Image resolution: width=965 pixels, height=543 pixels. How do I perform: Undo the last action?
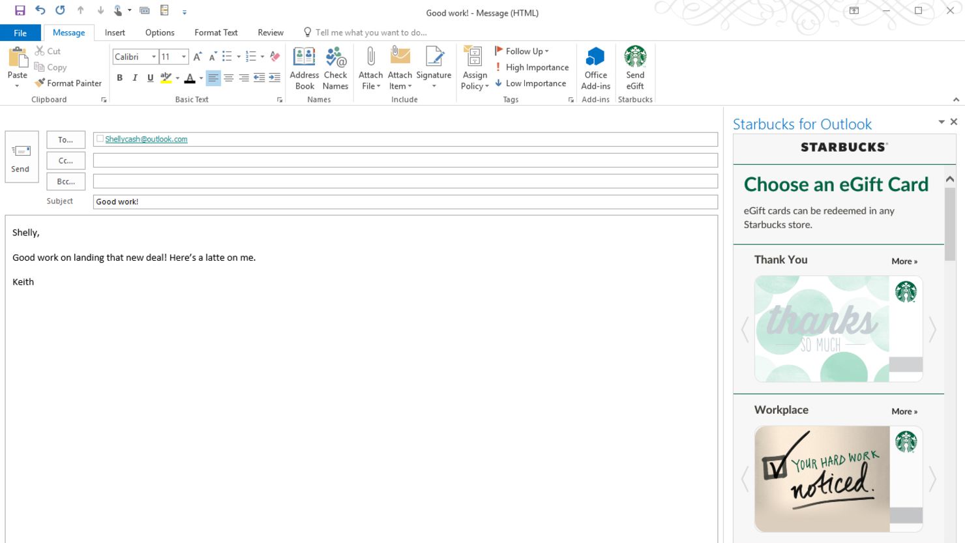(x=40, y=10)
